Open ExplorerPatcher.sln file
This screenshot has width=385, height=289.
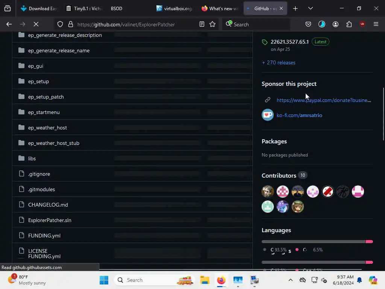[50, 221]
